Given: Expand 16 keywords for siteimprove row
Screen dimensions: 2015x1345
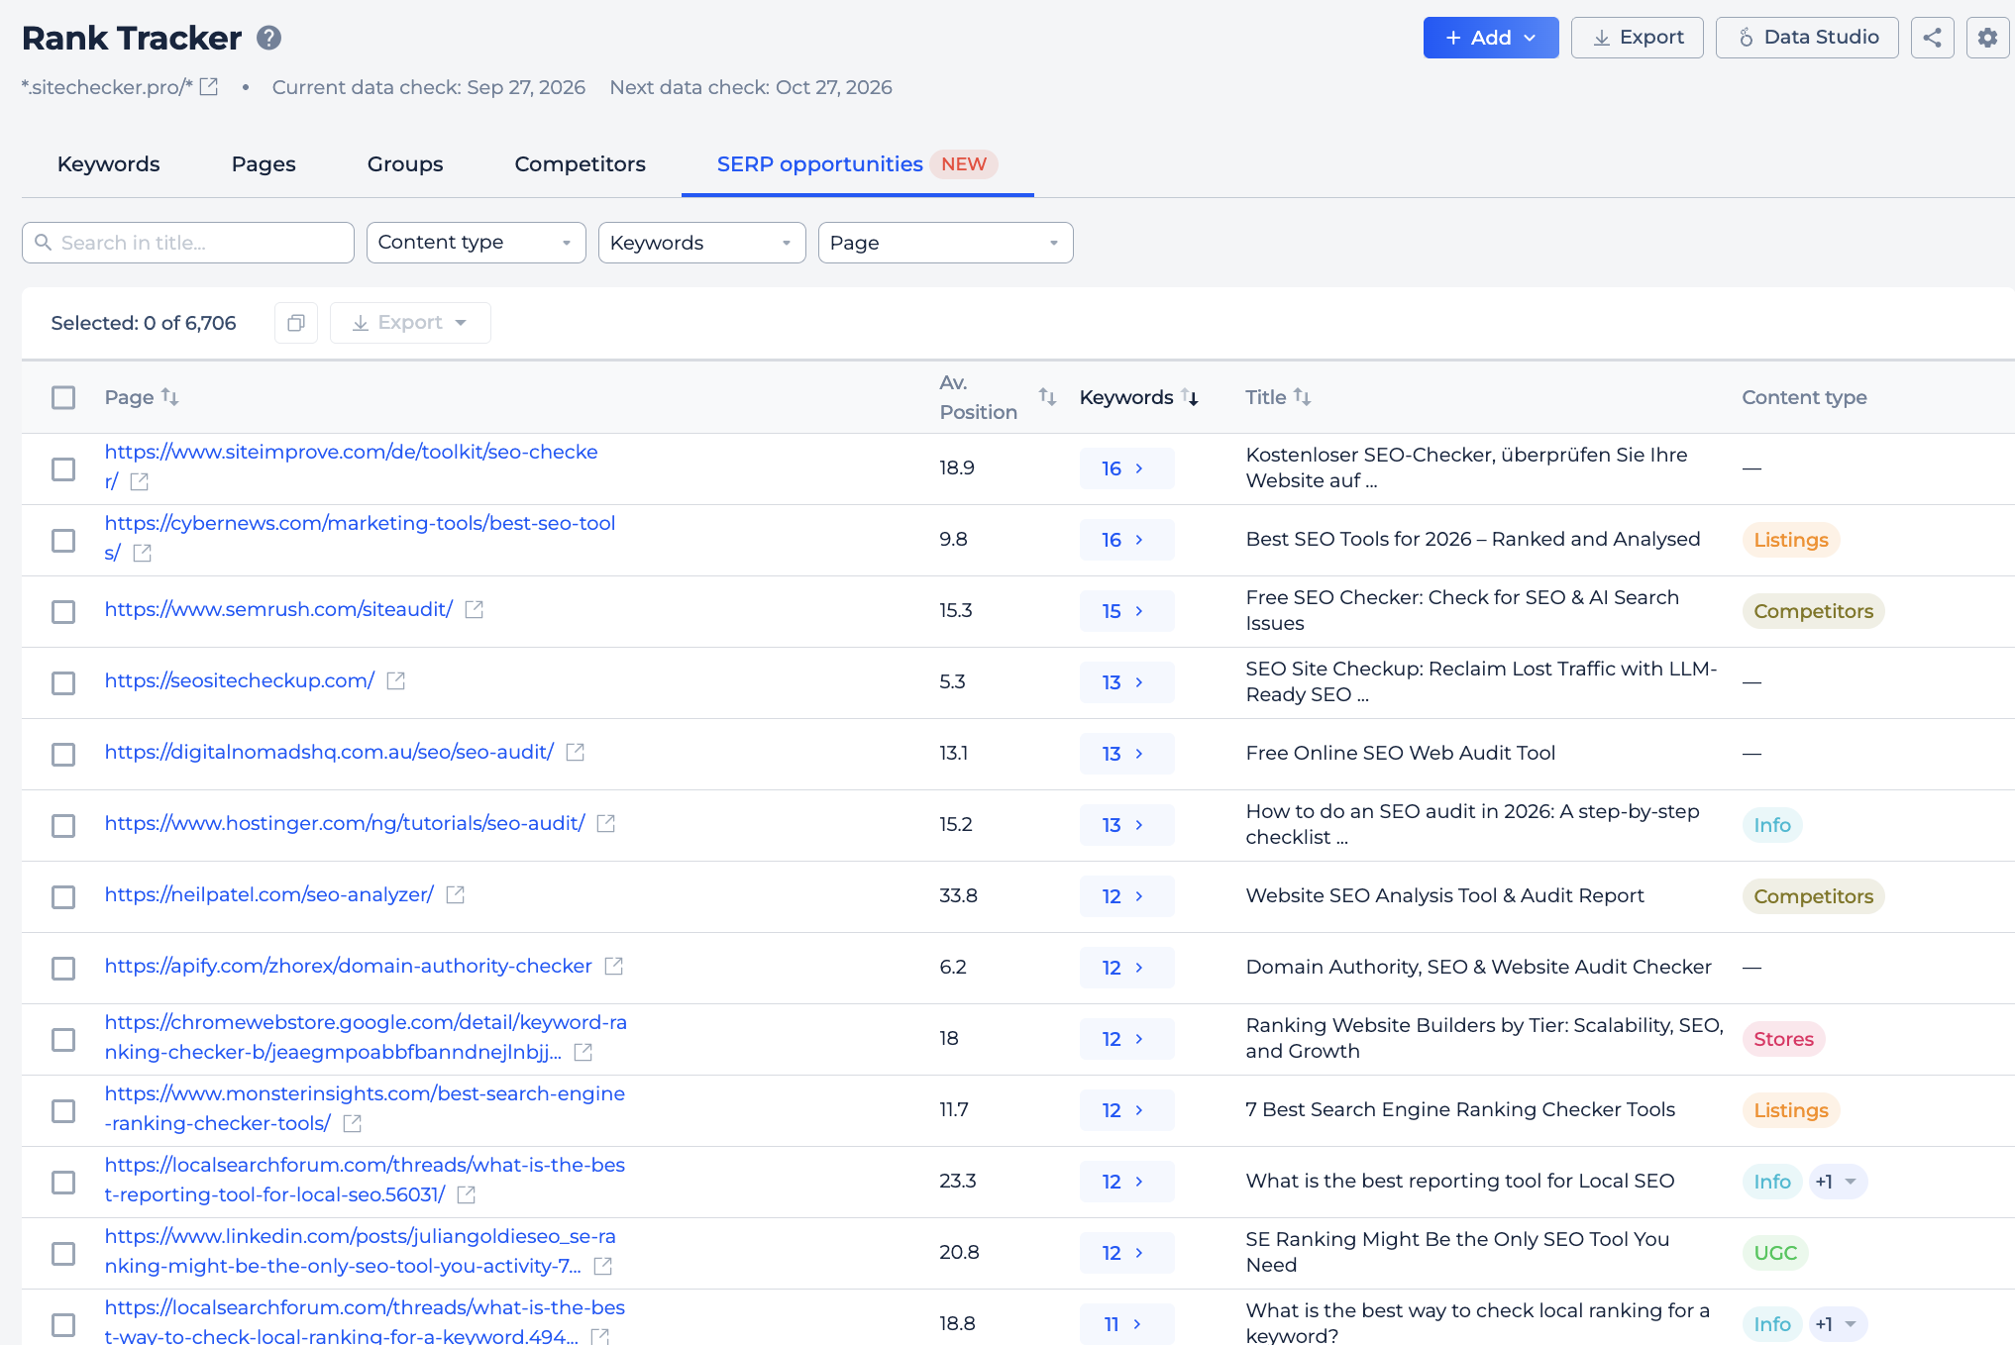Looking at the screenshot, I should 1126,468.
